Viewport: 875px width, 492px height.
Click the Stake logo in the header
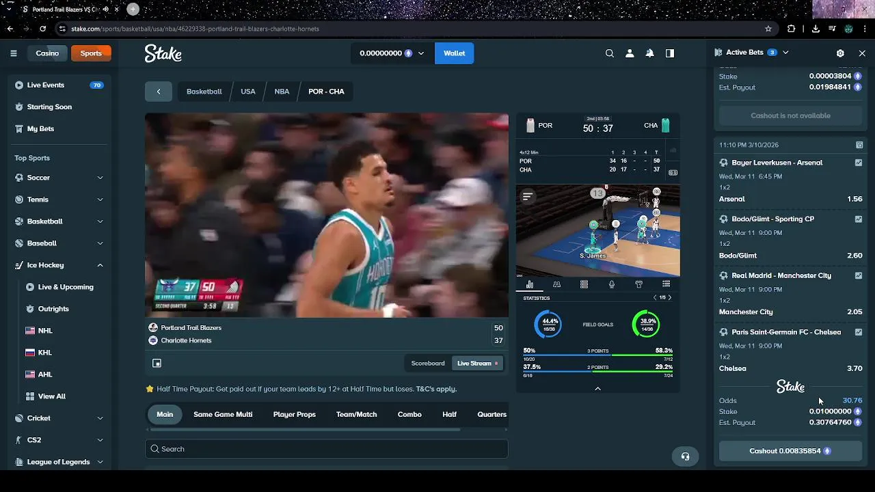(163, 53)
